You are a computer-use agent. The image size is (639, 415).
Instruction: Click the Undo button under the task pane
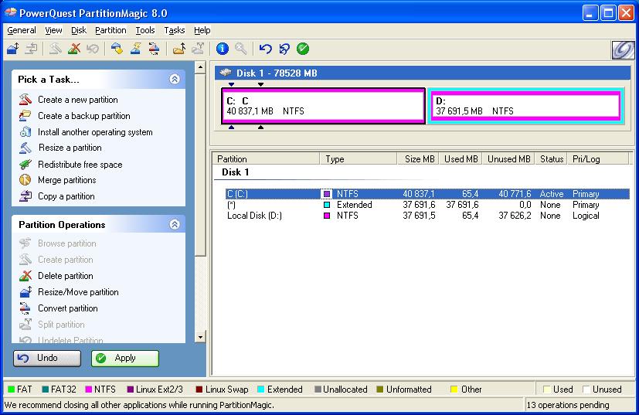tap(47, 359)
